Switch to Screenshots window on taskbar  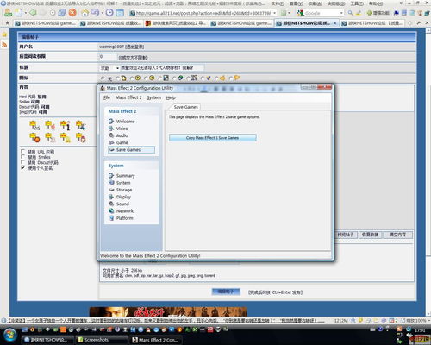[x=101, y=340]
